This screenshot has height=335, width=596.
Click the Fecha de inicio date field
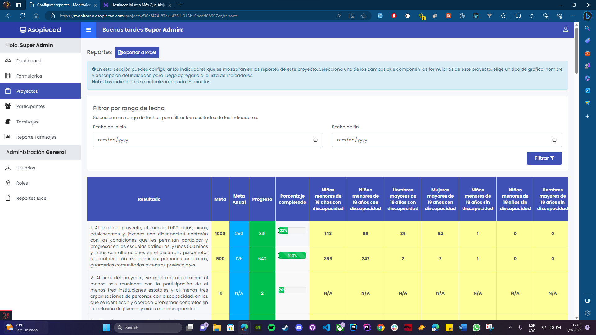202,140
